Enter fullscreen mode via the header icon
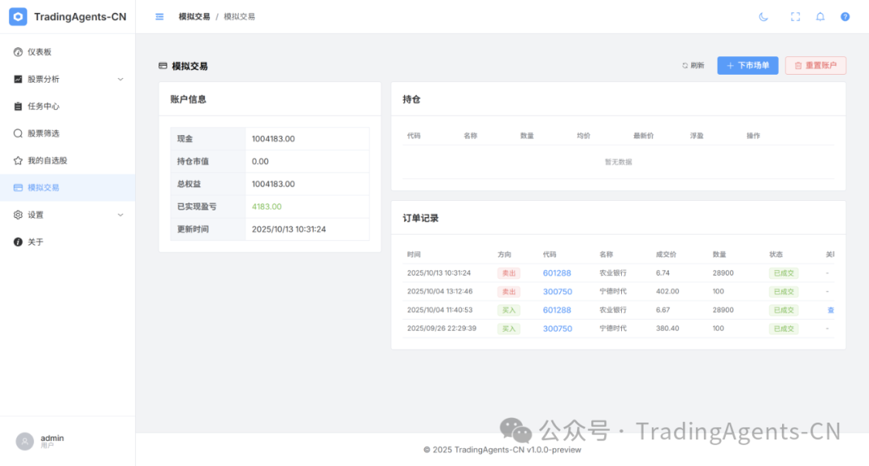This screenshot has width=869, height=466. (x=795, y=17)
